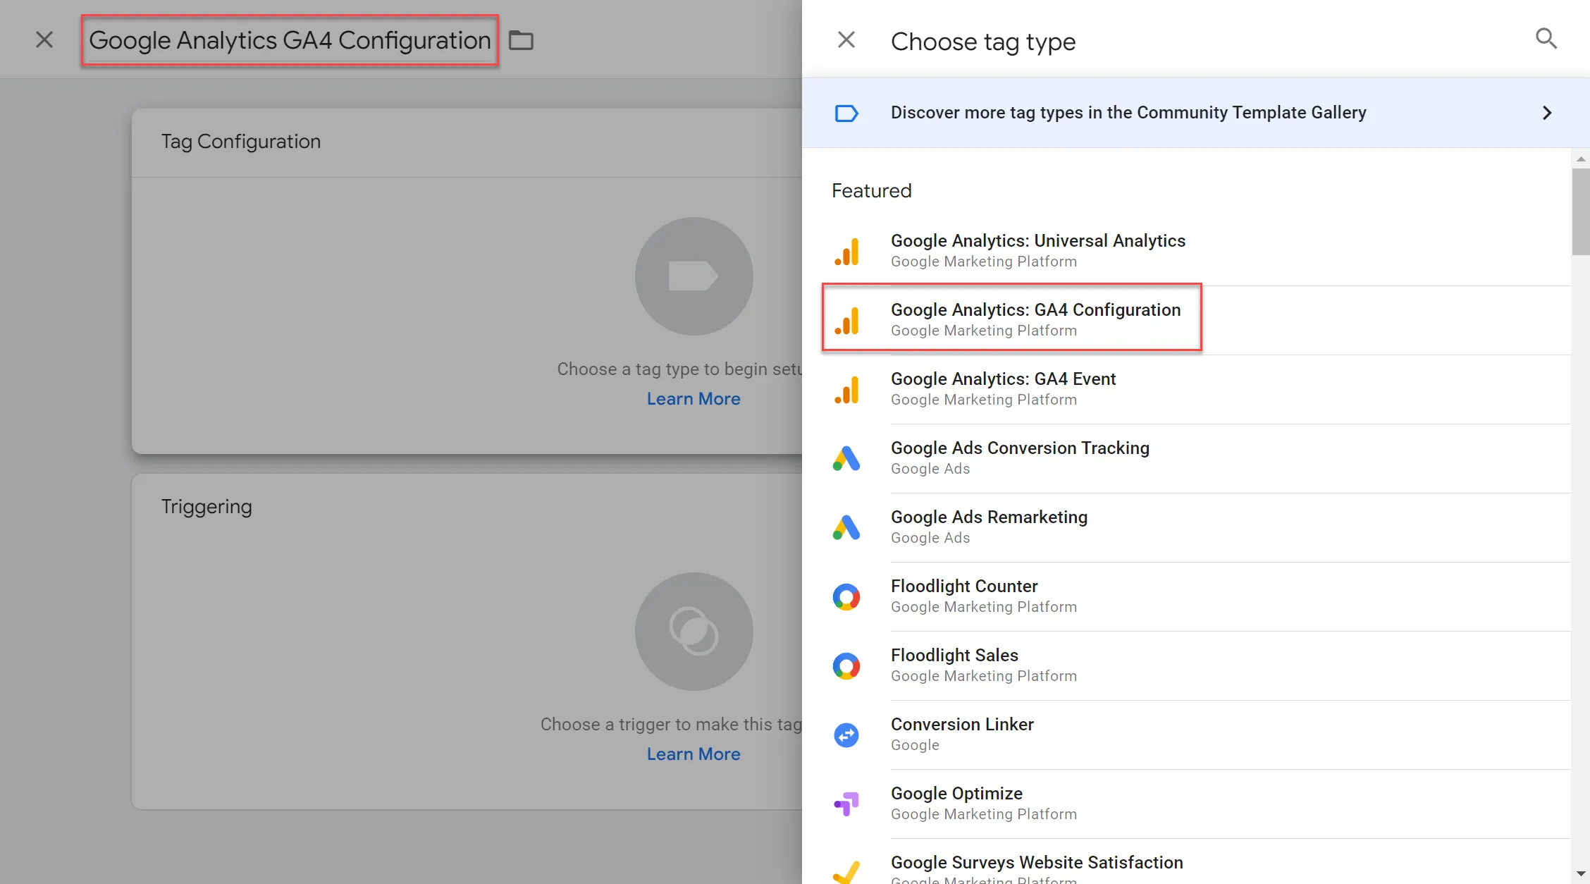Select Google Surveys Website Satisfaction tag type
1590x884 pixels.
pos(1186,863)
